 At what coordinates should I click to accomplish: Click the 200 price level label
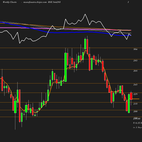[x=135, y=111]
